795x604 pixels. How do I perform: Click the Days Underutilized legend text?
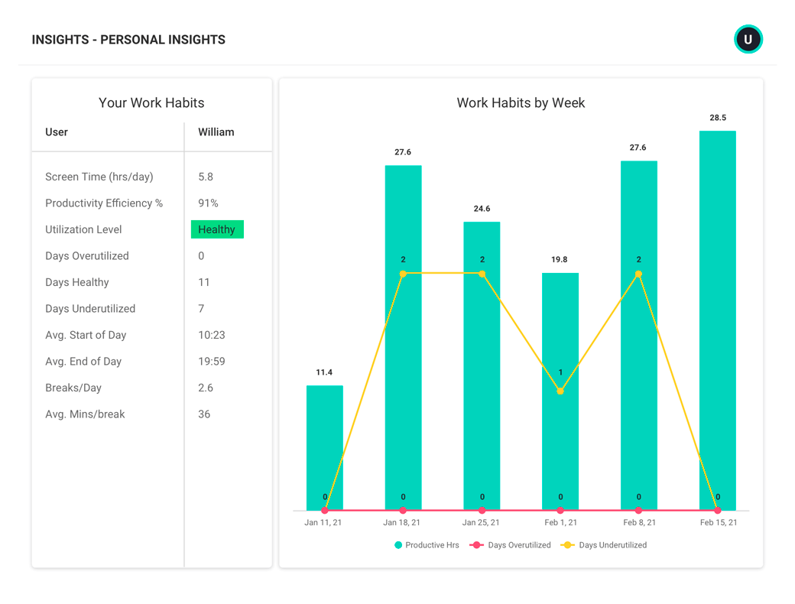coord(613,545)
